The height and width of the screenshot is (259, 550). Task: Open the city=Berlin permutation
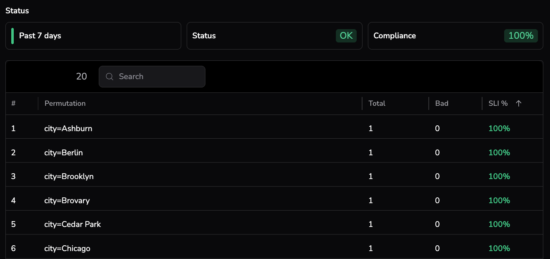coord(64,153)
